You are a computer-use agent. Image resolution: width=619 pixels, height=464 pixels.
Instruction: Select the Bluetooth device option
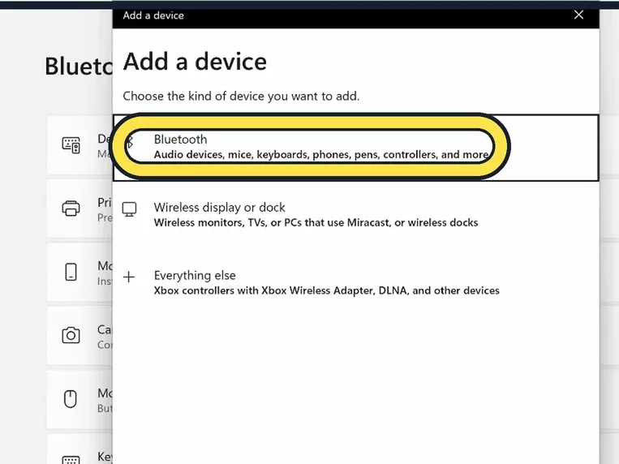point(355,148)
